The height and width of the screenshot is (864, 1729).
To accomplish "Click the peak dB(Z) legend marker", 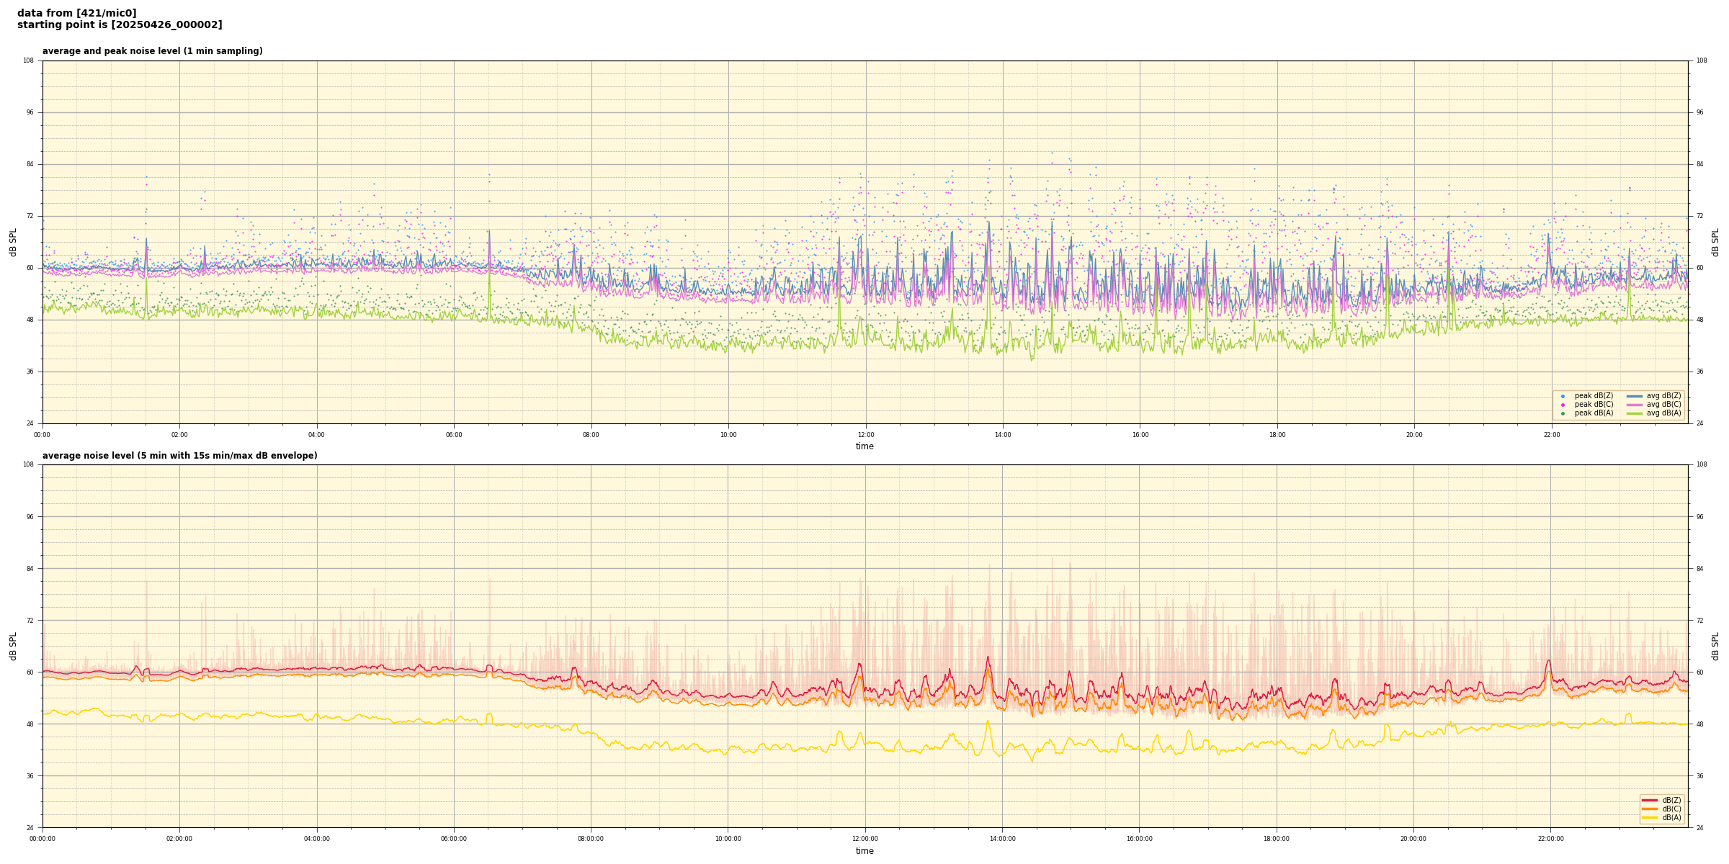I will pos(1563,396).
